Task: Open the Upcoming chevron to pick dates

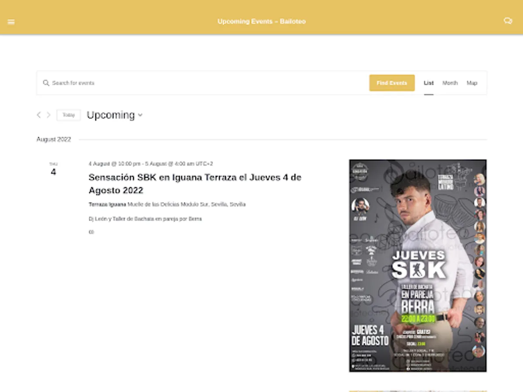Action: point(140,115)
